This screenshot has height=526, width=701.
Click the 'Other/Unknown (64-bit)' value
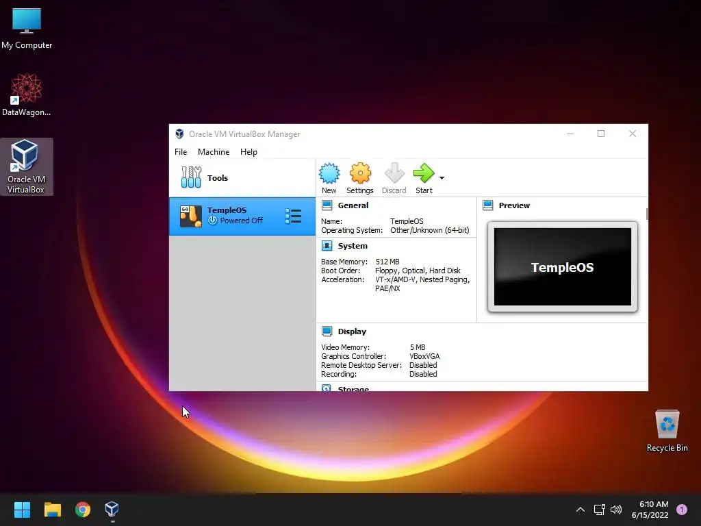(430, 230)
